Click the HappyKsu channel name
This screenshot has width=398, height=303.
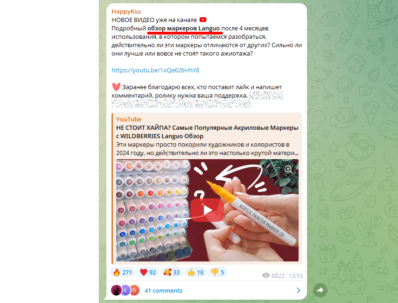[126, 11]
